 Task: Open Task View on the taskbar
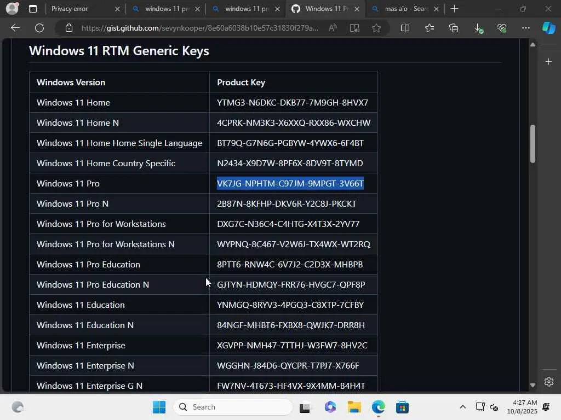click(x=305, y=407)
